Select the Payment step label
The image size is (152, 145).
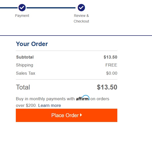point(22,16)
